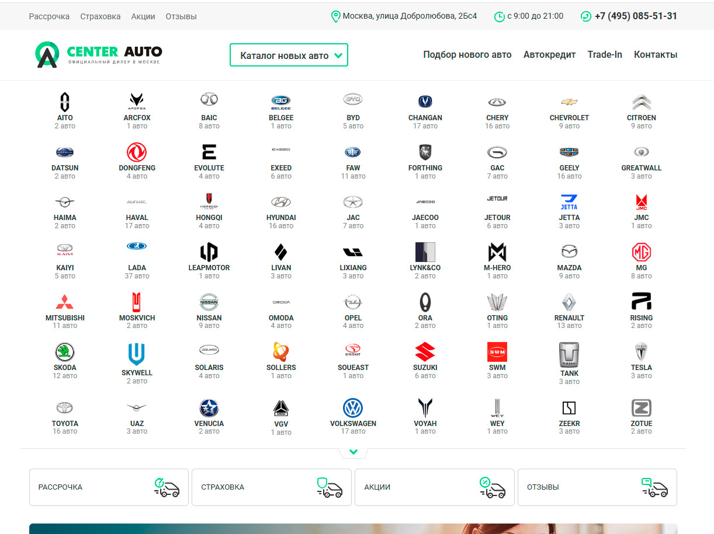The image size is (714, 534).
Task: Go to Подбор нового авто
Action: [x=467, y=55]
